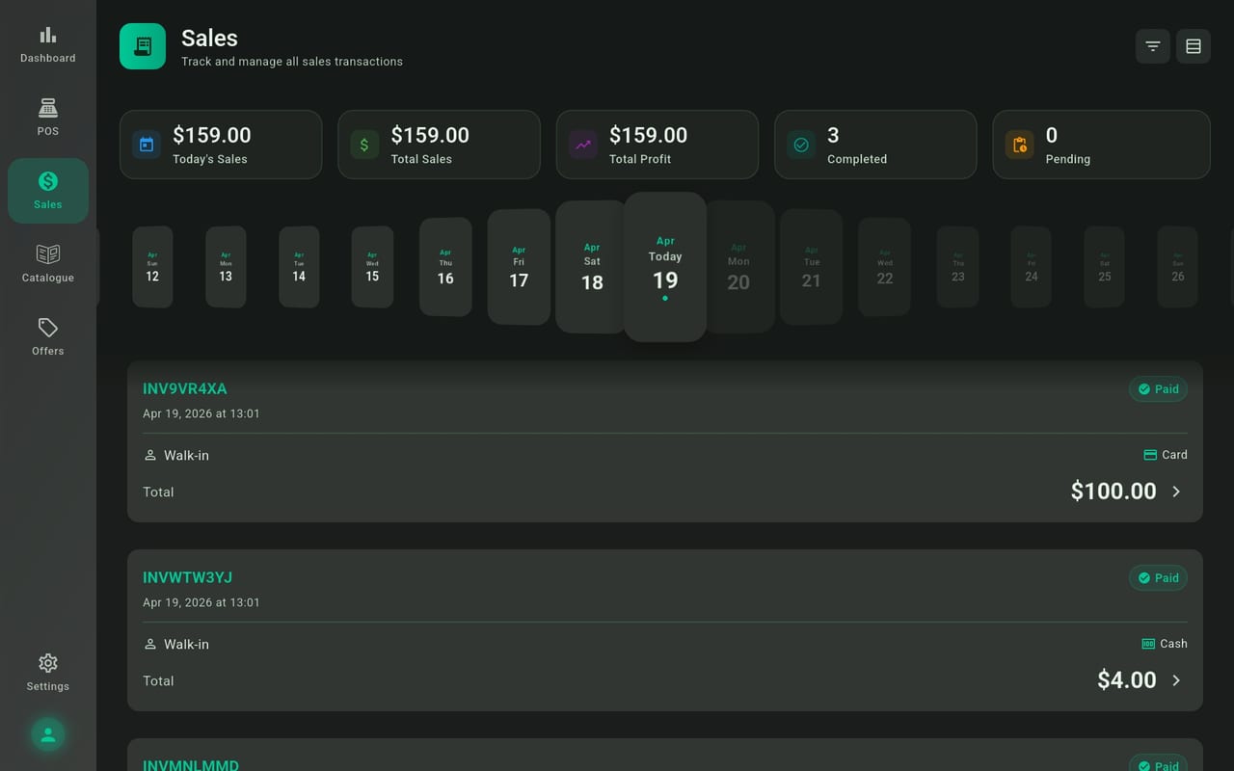
Task: Select Wednesday Apr 15 date card
Action: click(x=372, y=267)
